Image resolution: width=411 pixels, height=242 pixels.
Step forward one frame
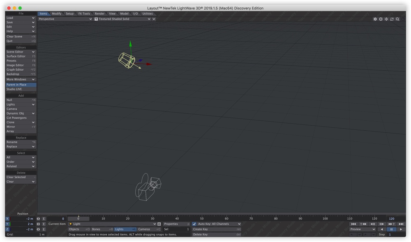(382, 224)
